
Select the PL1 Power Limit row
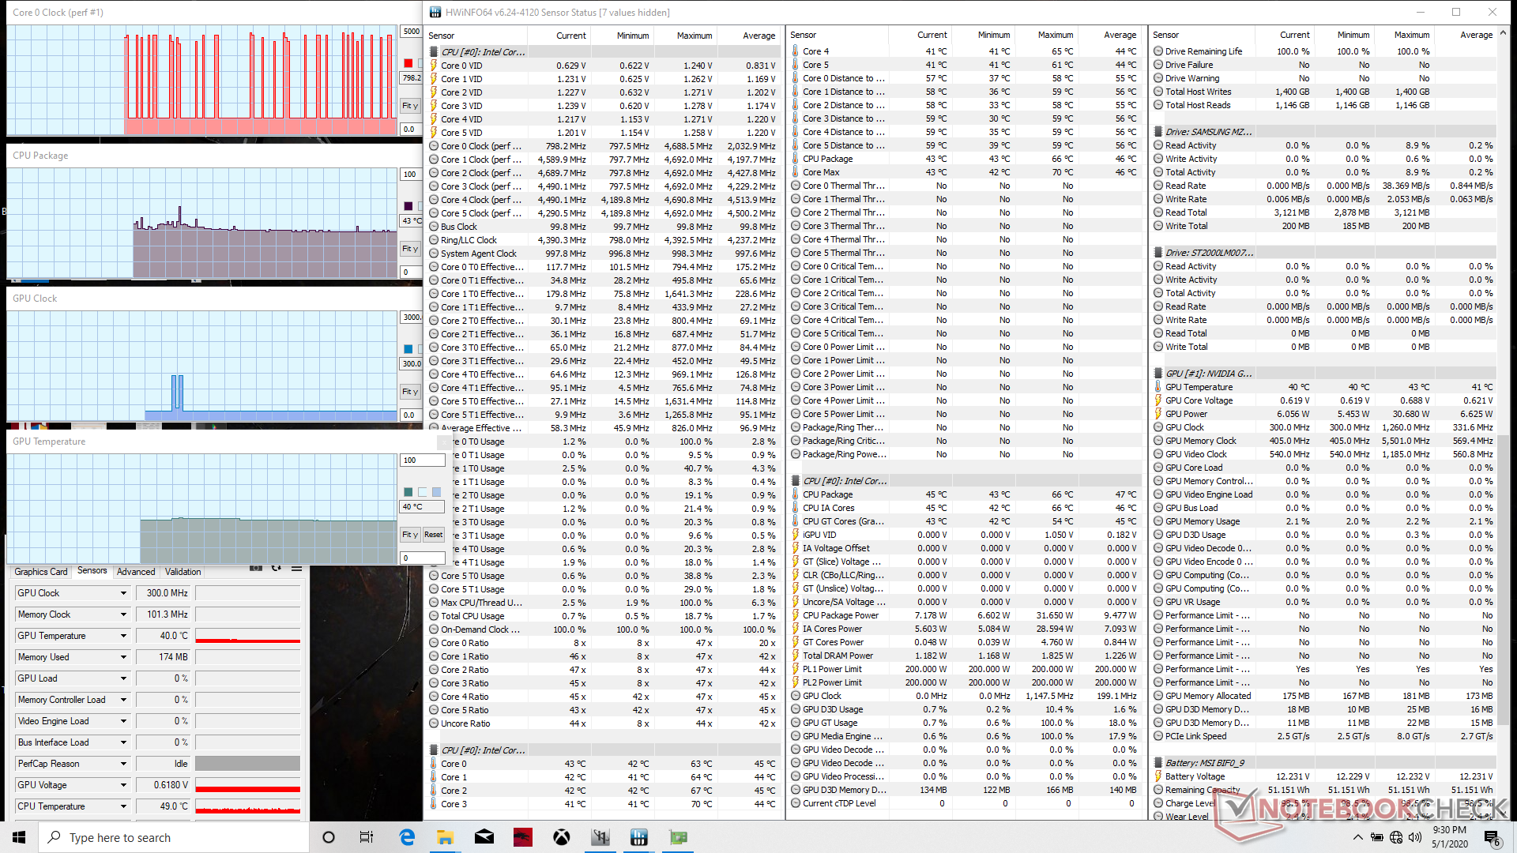point(967,669)
